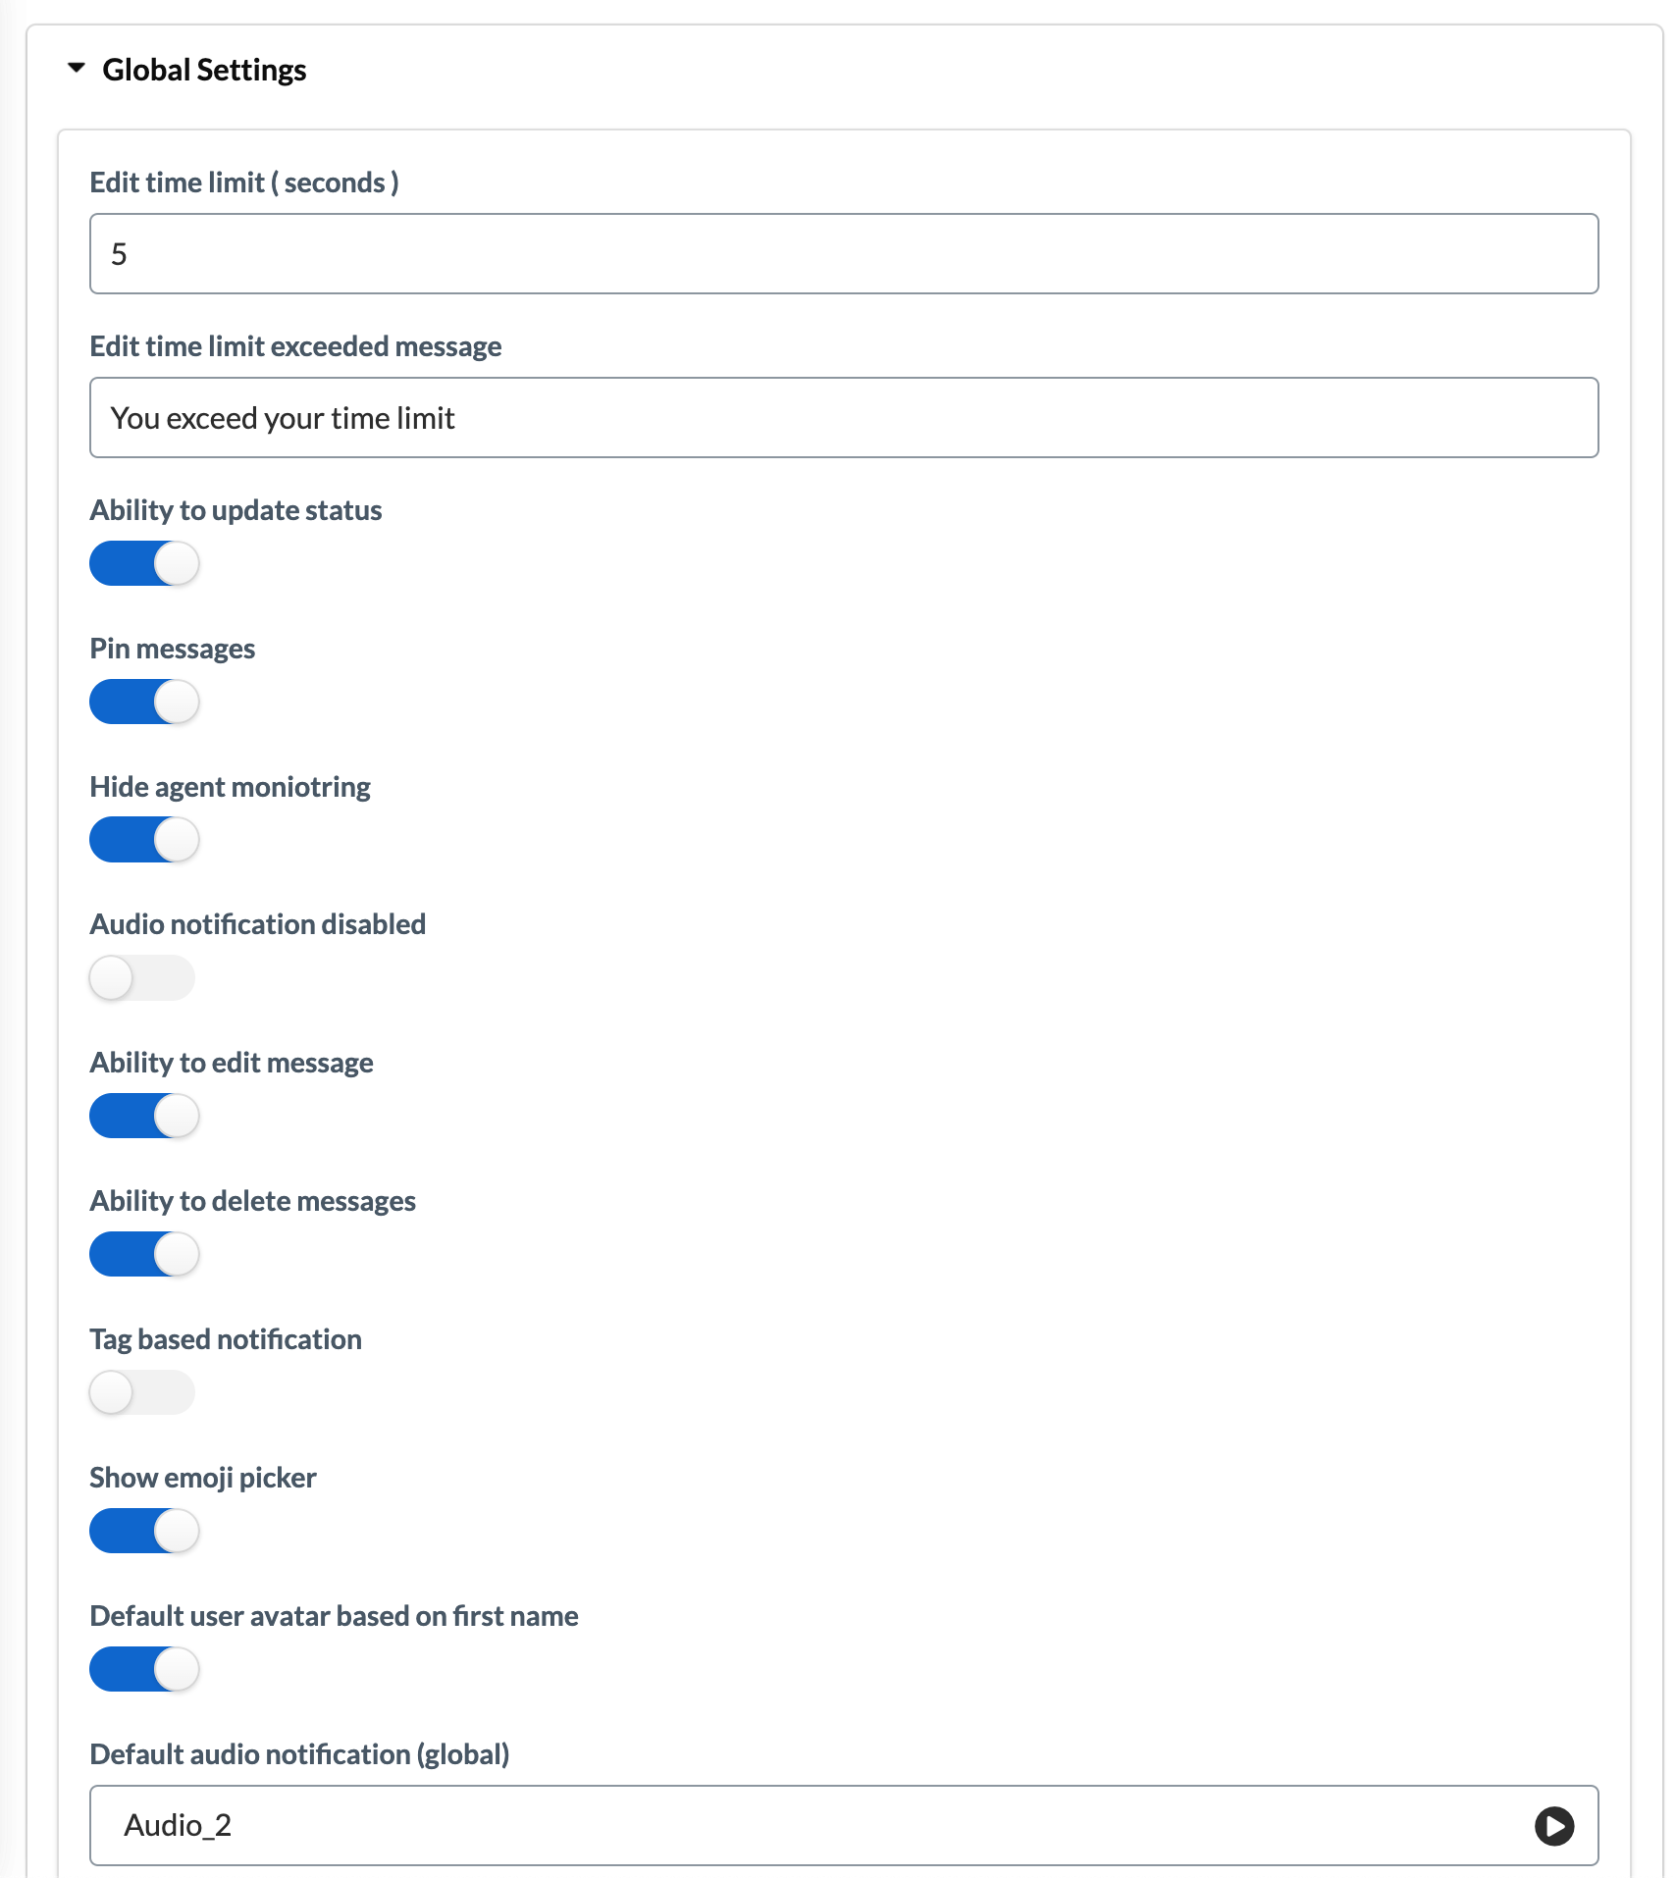Collapse the Global Settings section arrow

click(77, 69)
